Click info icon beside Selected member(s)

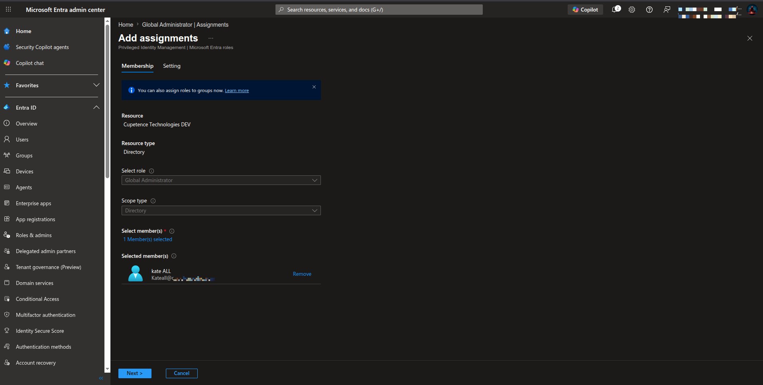click(x=174, y=256)
